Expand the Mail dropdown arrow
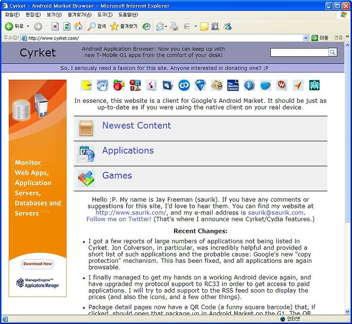 pyautogui.click(x=166, y=26)
